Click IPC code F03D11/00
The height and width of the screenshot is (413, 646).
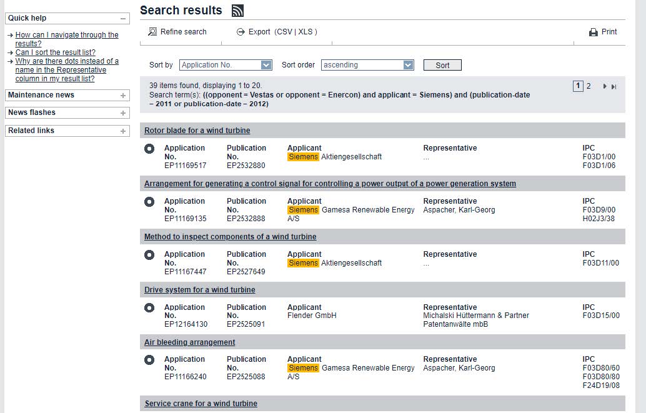(600, 262)
